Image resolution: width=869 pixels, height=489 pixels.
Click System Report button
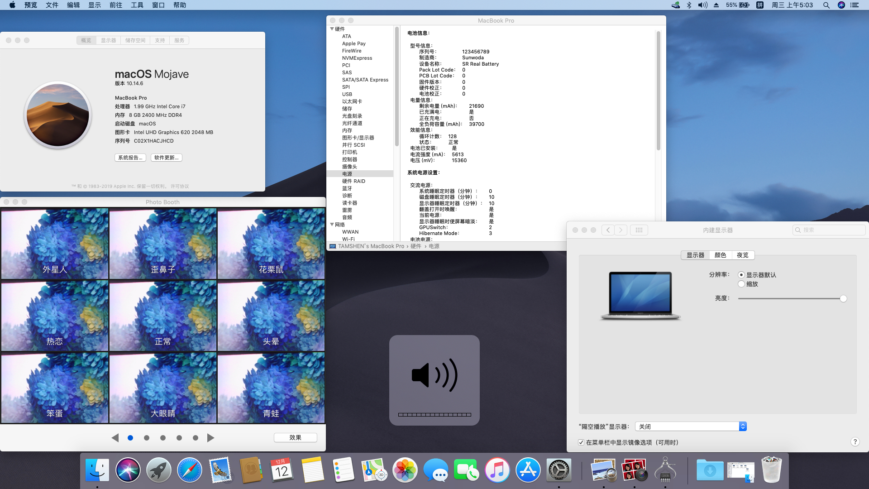130,158
